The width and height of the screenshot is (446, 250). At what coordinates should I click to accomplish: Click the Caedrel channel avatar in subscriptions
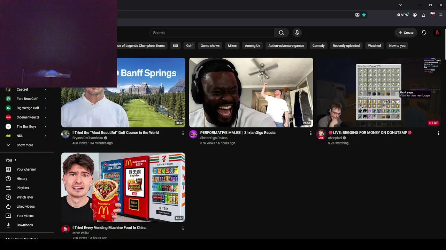[x=8, y=90]
